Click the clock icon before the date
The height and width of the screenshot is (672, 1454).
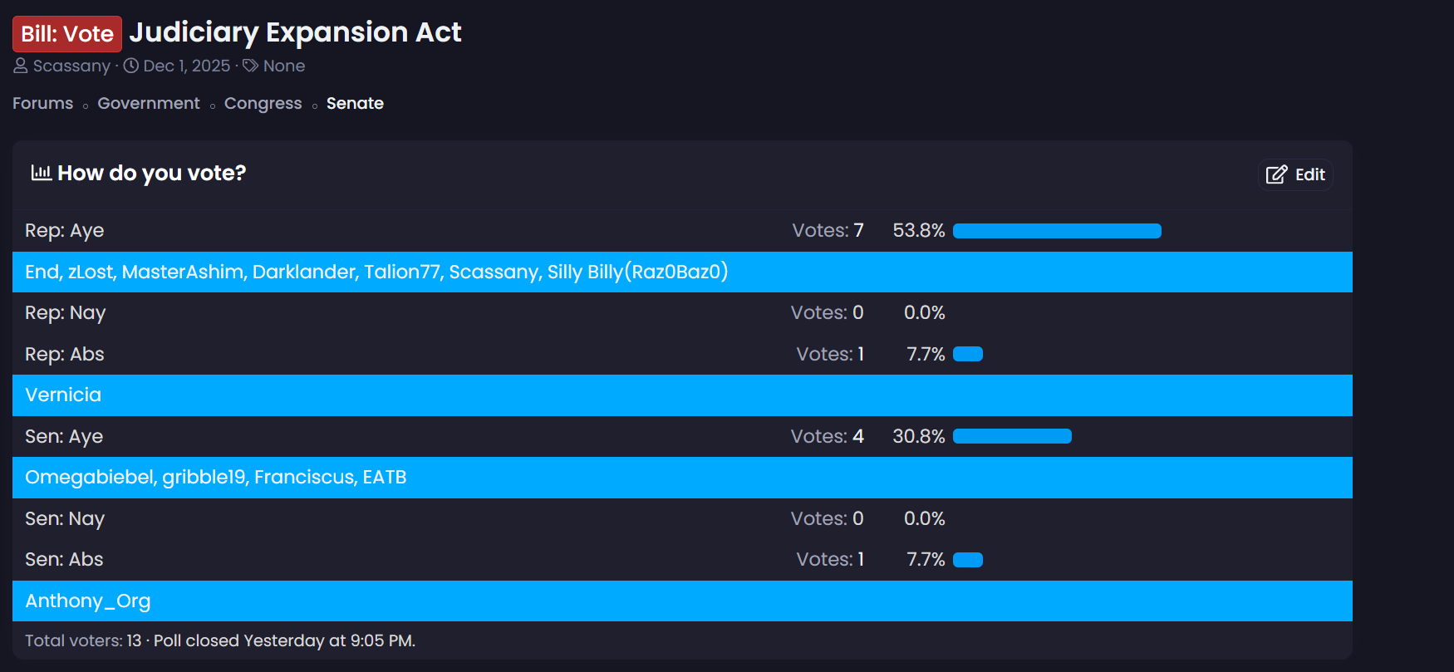[x=131, y=66]
